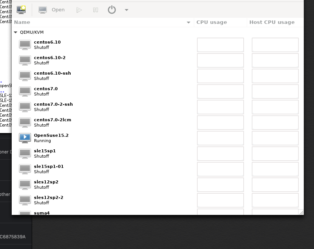
Task: Select the centos6.10-ssh VM name
Action: [53, 73]
